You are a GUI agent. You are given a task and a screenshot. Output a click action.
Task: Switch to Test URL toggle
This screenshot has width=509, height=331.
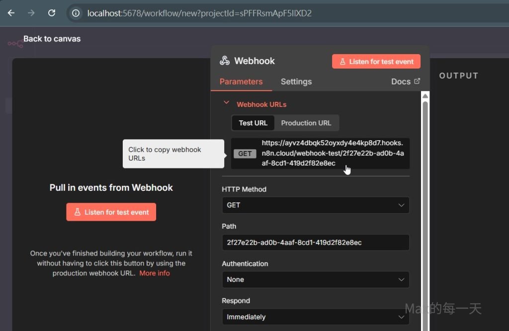point(253,123)
